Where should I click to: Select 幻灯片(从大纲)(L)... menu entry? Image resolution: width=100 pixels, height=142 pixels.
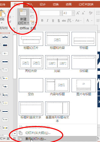tap(57, 133)
